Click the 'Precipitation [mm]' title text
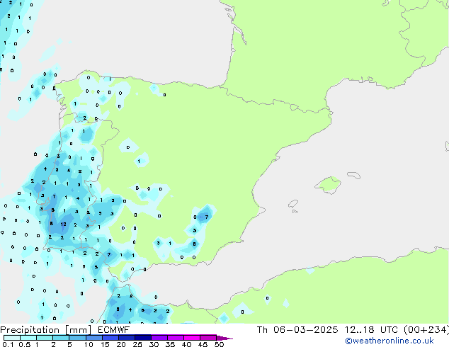The height and width of the screenshot is (347, 449). [46, 330]
